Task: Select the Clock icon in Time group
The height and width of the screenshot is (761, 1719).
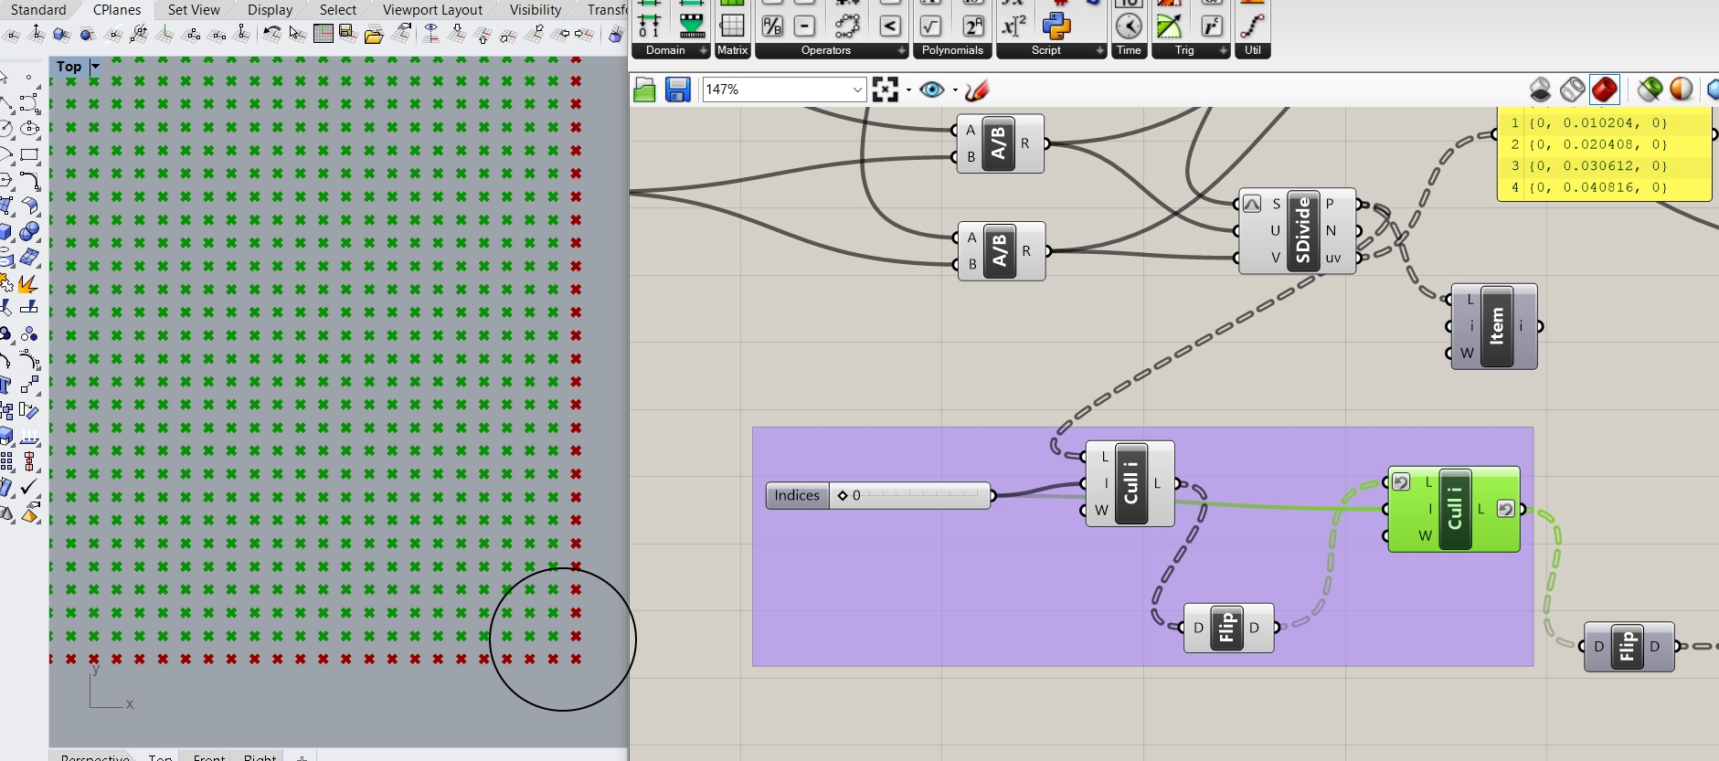Action: pos(1129,26)
